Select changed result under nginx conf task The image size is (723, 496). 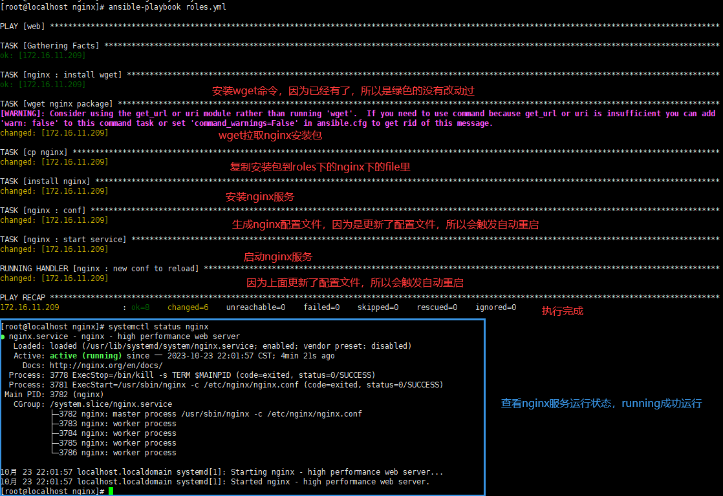point(54,220)
